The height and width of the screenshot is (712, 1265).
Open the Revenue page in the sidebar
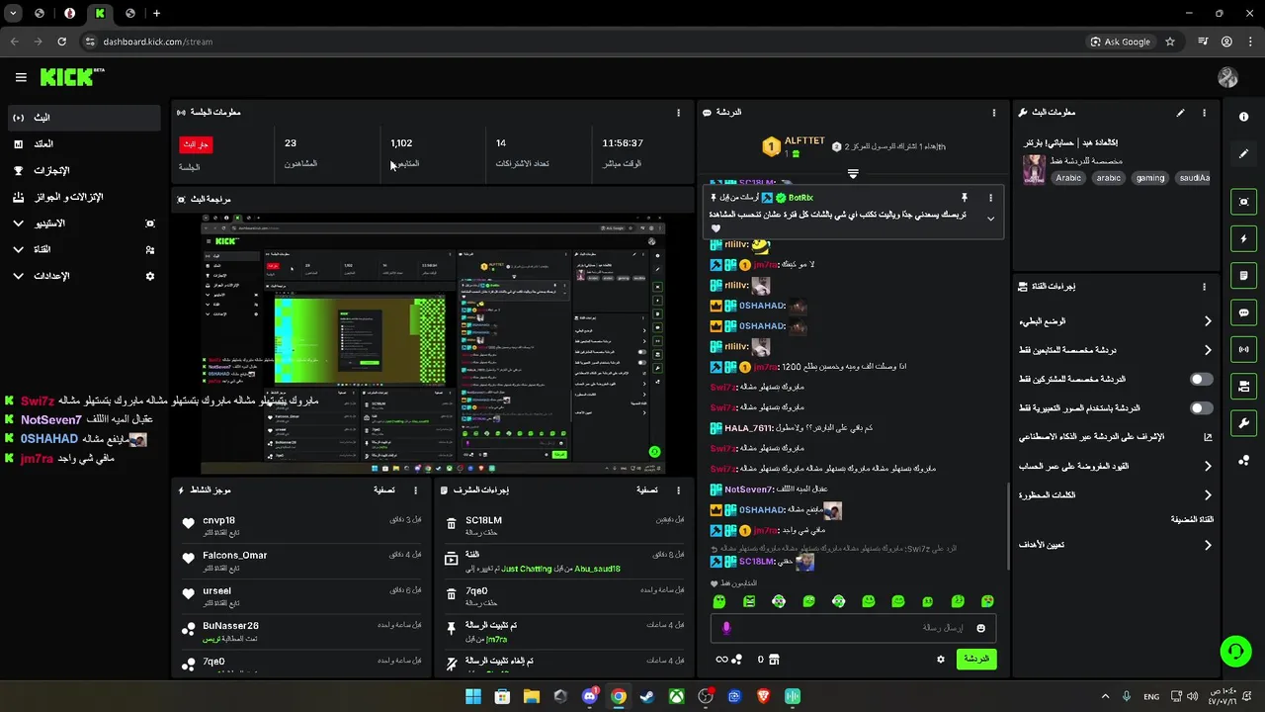(83, 144)
